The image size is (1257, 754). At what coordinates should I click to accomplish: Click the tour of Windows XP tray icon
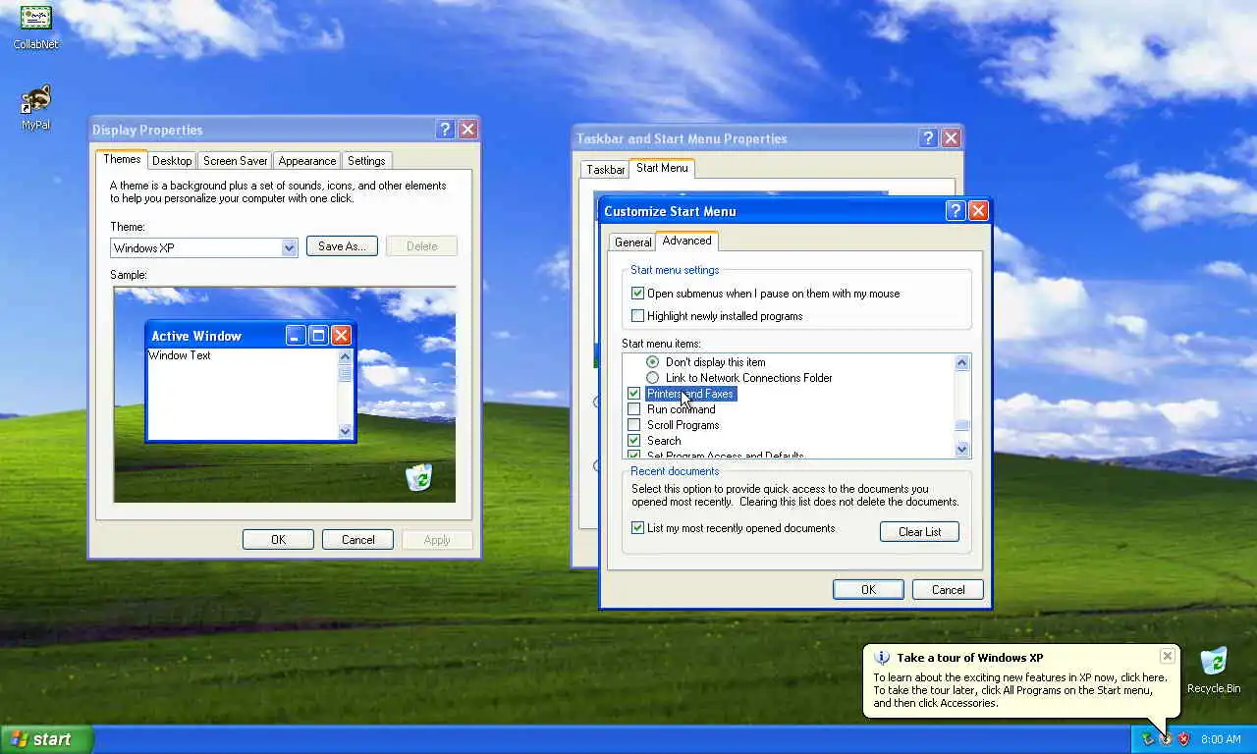coord(1166,739)
